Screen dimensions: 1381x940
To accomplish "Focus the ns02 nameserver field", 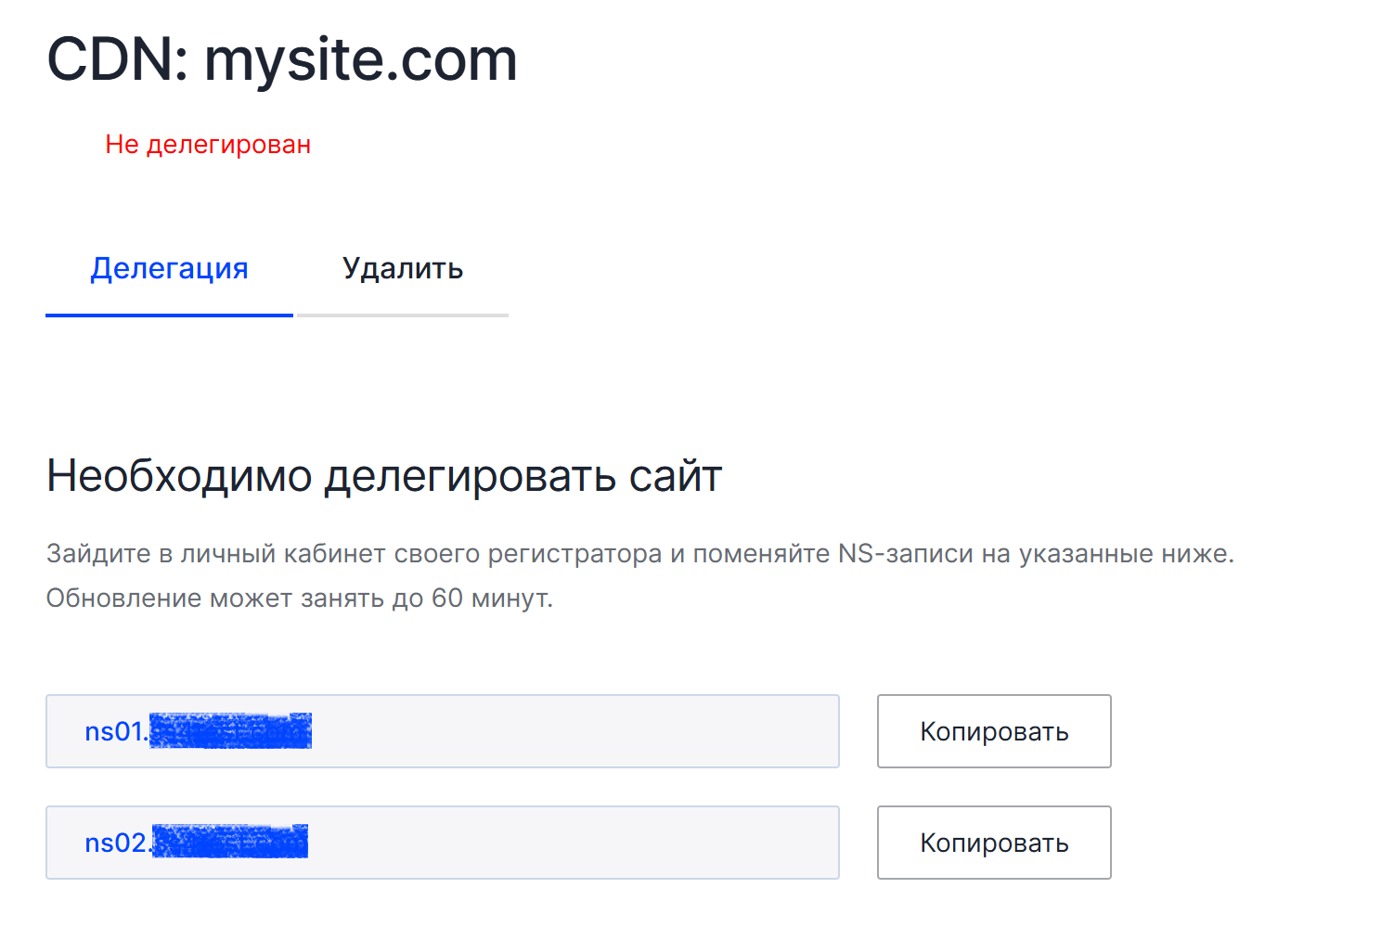I will 443,843.
